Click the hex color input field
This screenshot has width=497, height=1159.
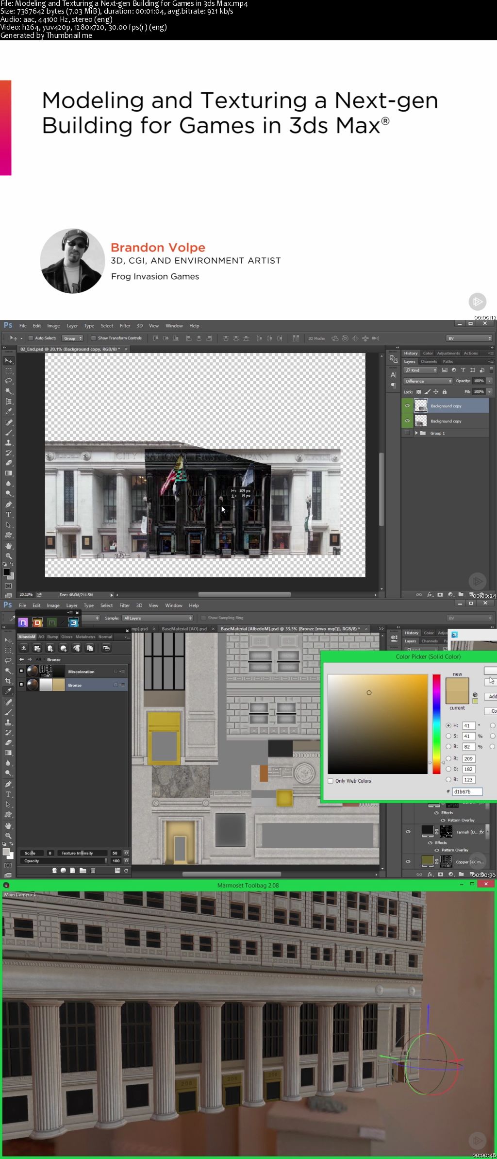point(467,791)
